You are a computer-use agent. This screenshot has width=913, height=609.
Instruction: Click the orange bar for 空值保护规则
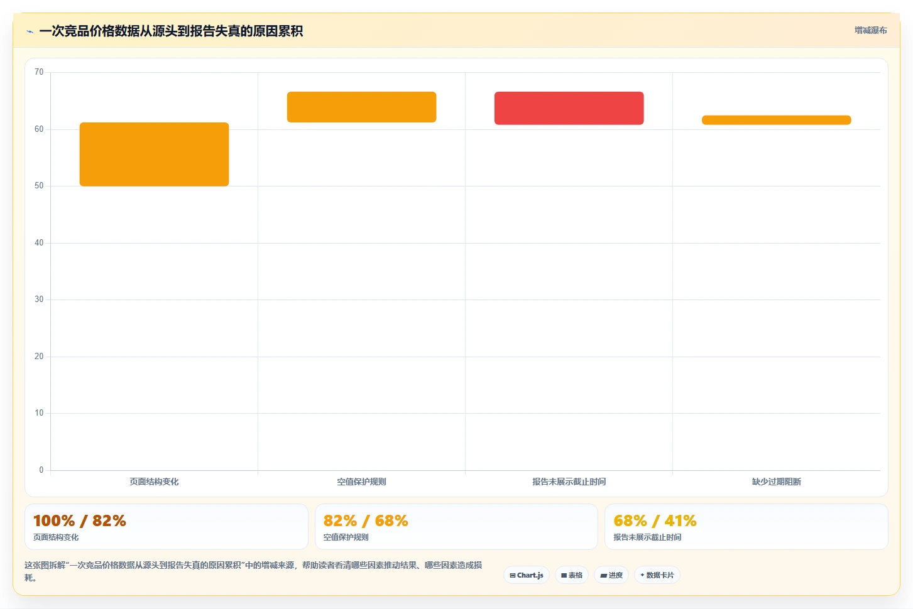click(x=361, y=107)
